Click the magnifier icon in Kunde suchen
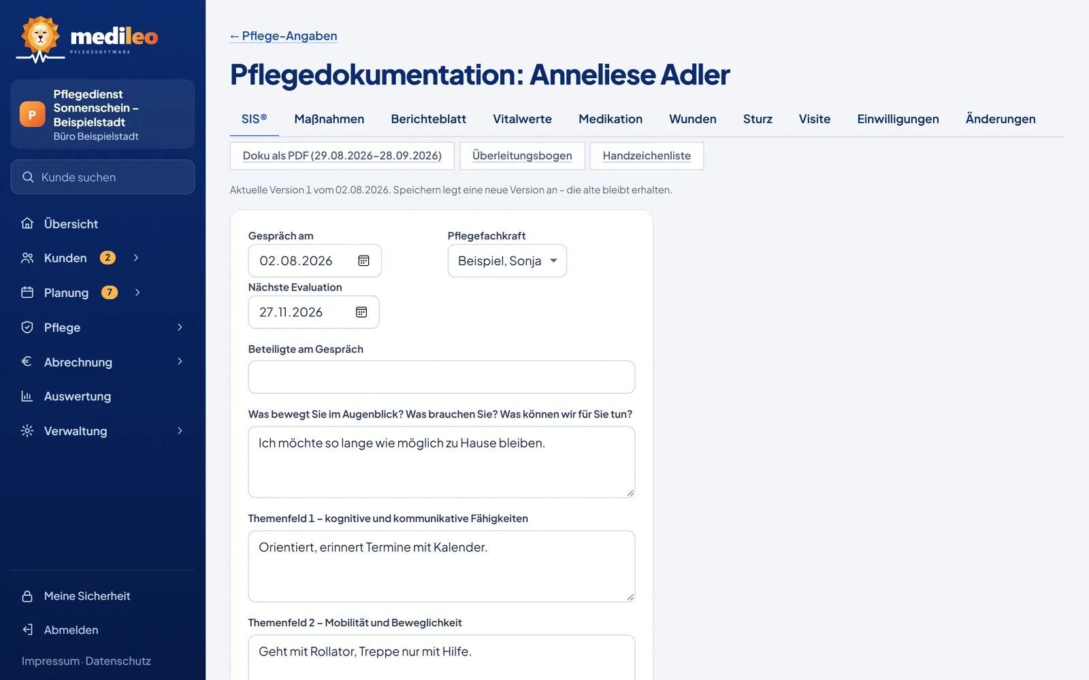The width and height of the screenshot is (1089, 680). (28, 177)
